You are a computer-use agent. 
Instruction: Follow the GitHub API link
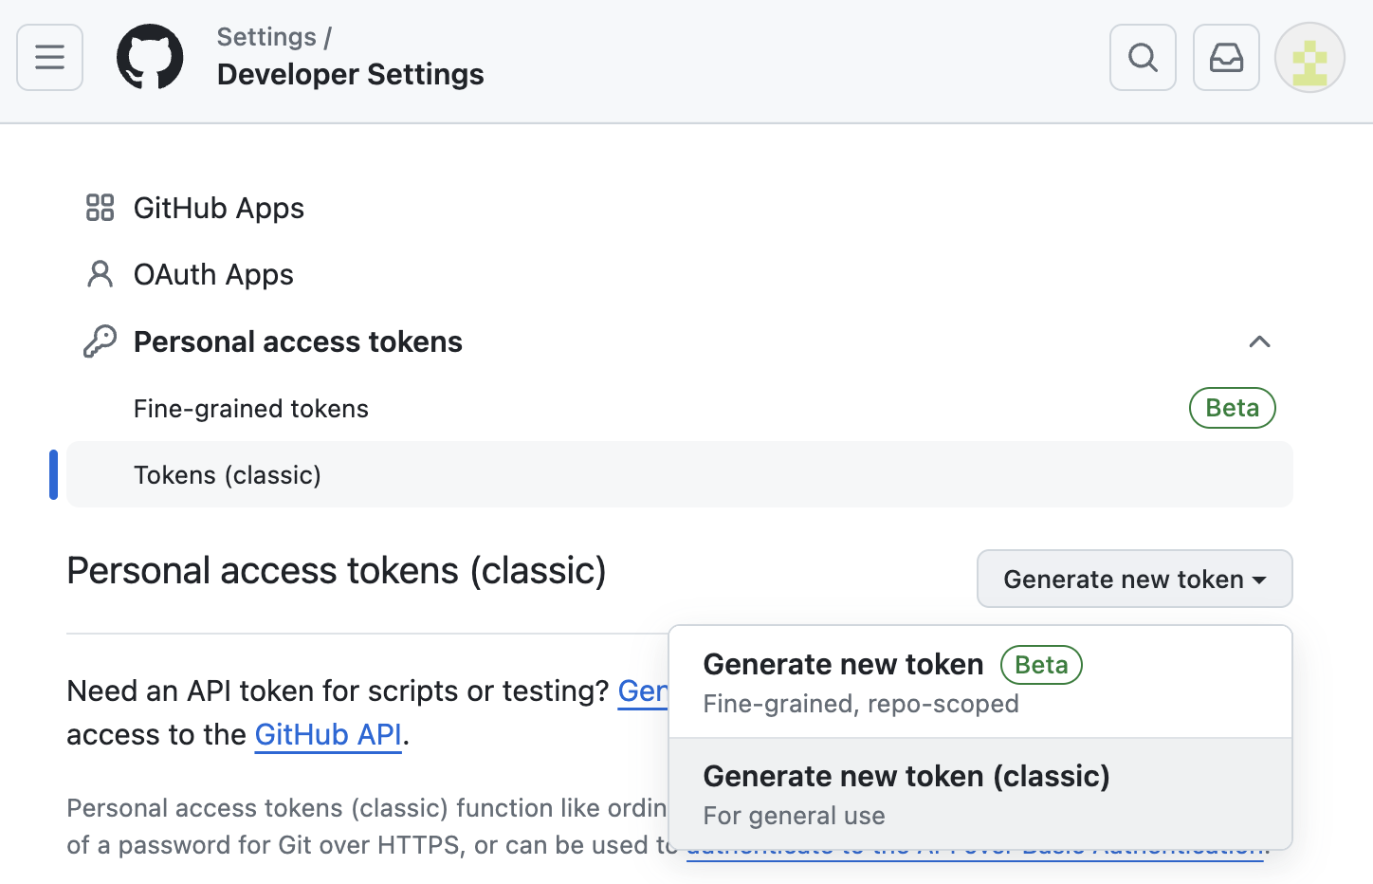pyautogui.click(x=328, y=735)
